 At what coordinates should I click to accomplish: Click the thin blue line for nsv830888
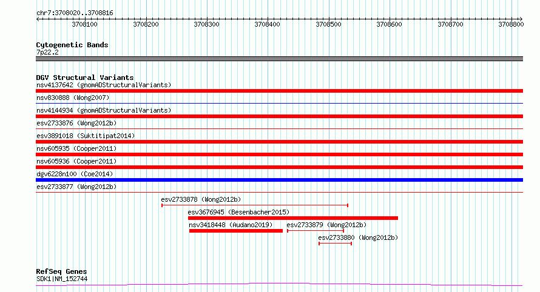279,103
